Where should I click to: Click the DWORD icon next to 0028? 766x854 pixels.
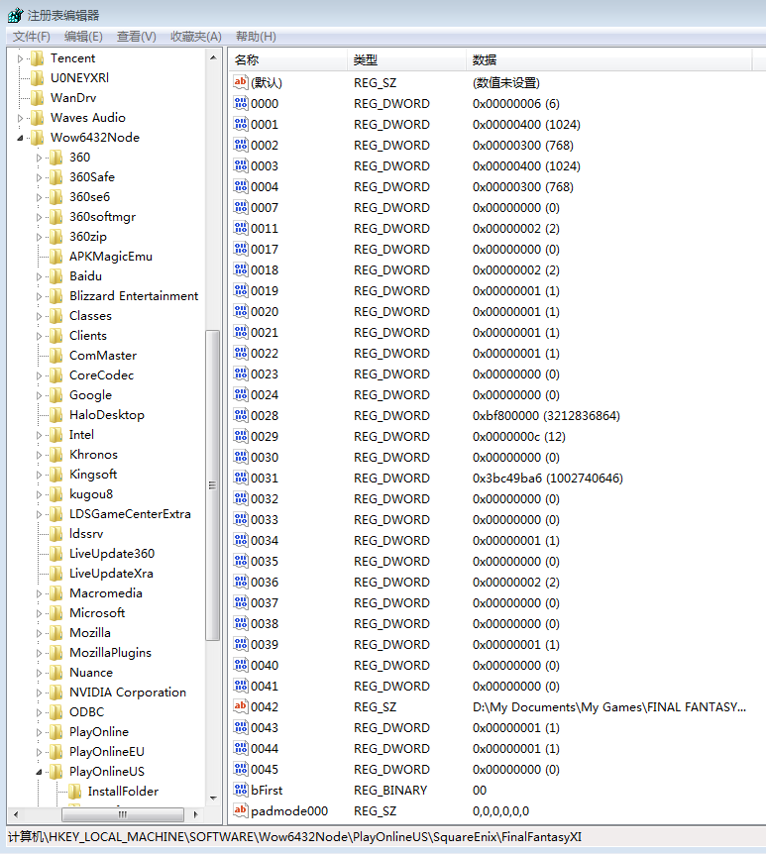240,415
